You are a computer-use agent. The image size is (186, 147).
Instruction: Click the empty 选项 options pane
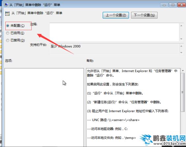44,107
